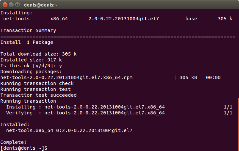239x151 pixels.
Task: Close the terminal window
Action: (5, 5)
